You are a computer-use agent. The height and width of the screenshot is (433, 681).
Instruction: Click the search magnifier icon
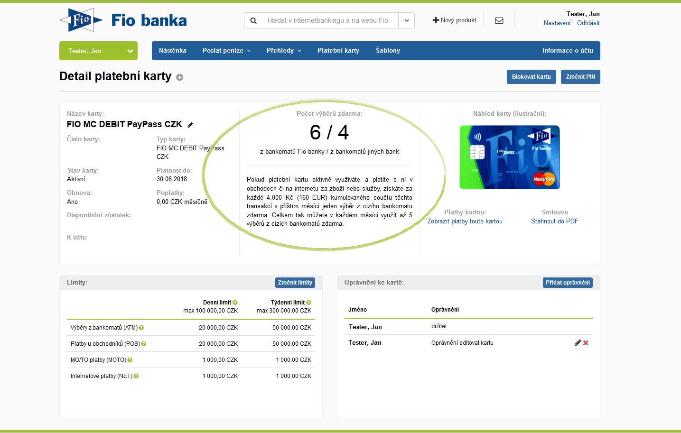point(253,20)
